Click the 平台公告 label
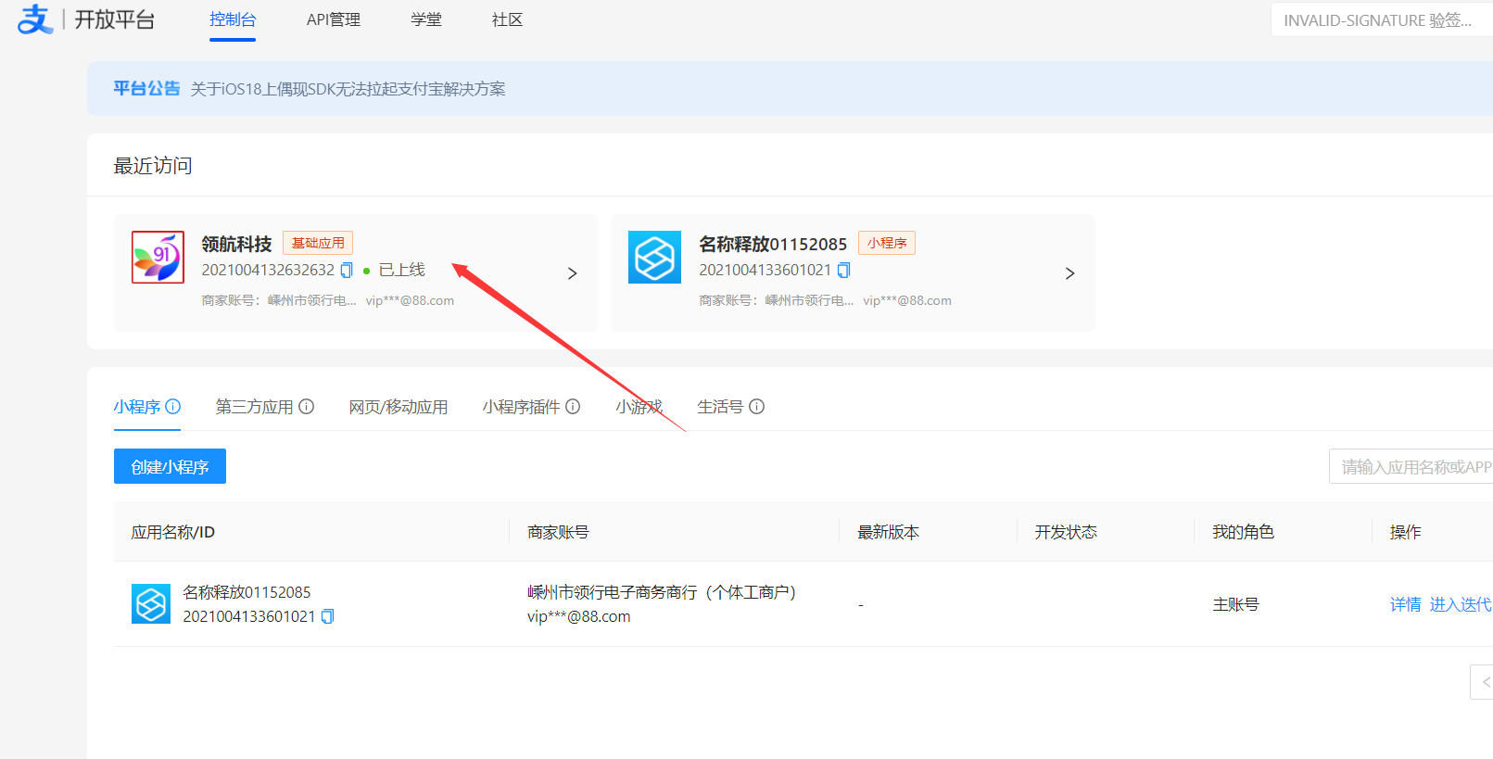 tap(146, 88)
